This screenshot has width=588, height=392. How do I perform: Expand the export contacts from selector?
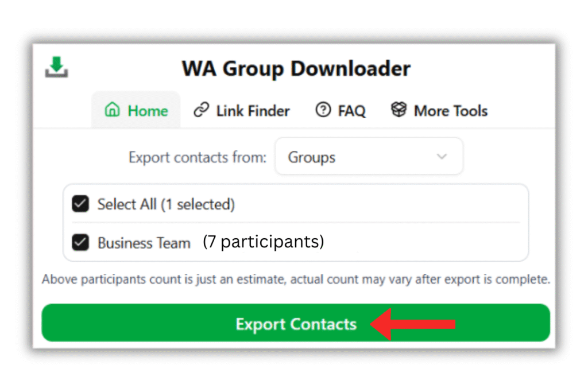(369, 156)
